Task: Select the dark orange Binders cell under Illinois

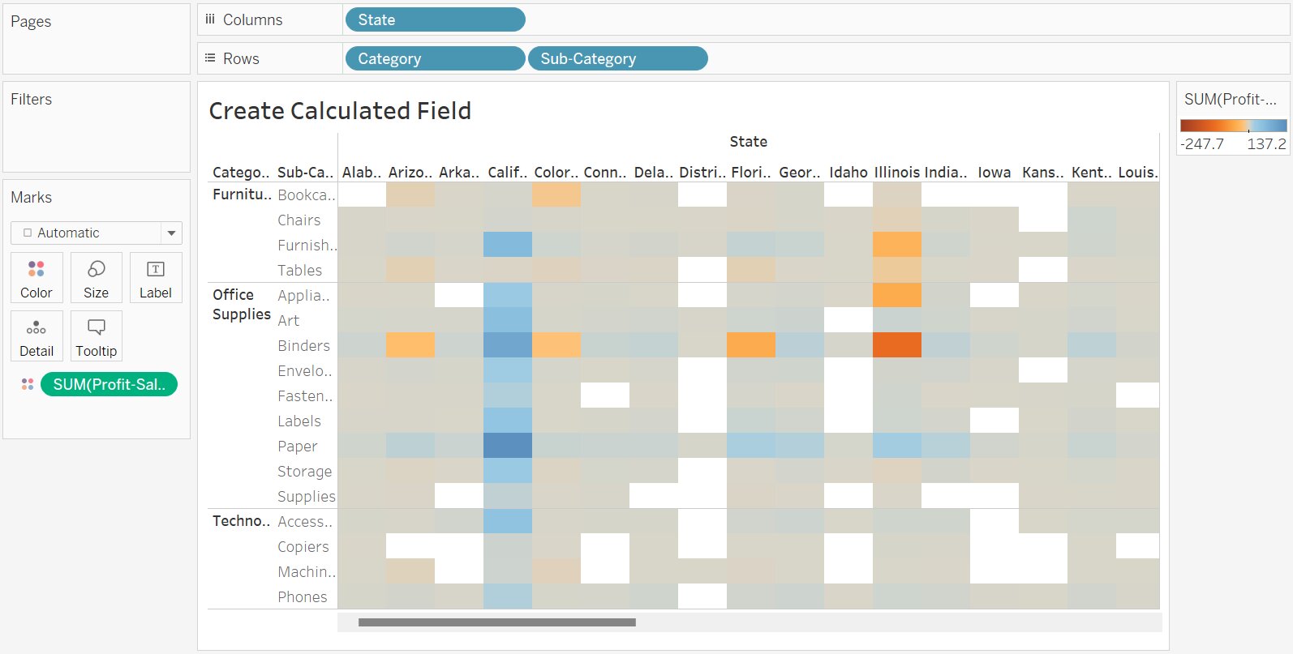Action: point(896,345)
